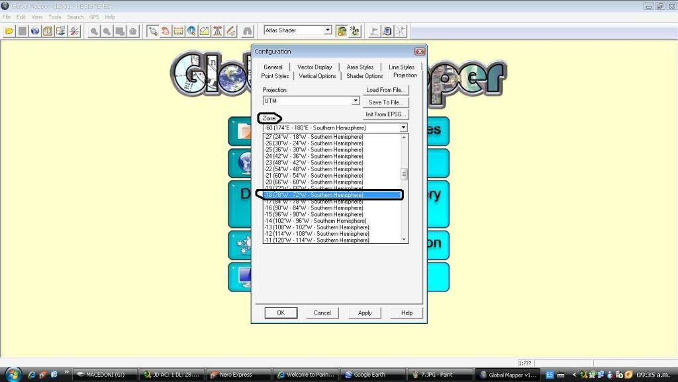
Task: Click the binoculars search icon
Action: click(248, 31)
